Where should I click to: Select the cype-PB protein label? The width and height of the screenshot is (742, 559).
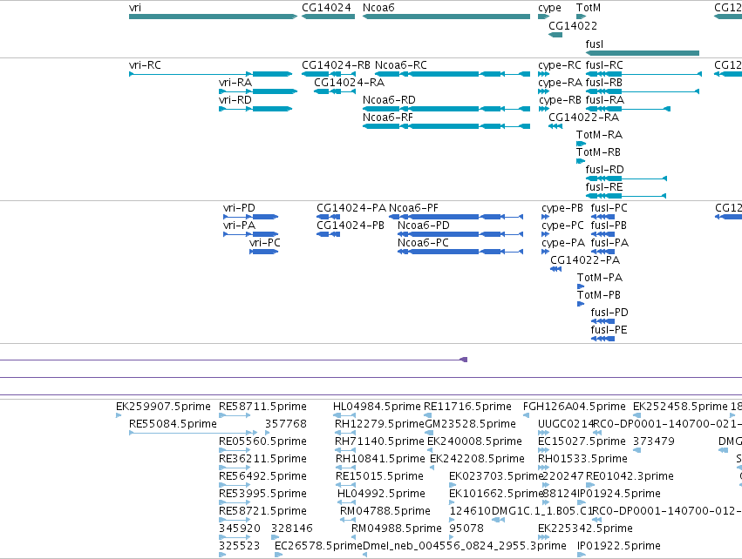562,208
